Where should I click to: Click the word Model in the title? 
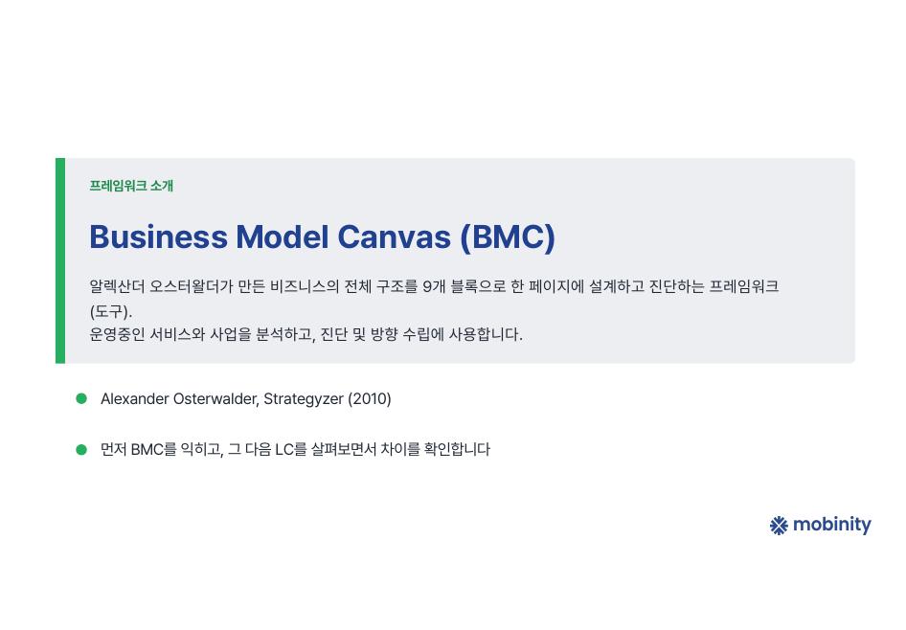pyautogui.click(x=282, y=236)
